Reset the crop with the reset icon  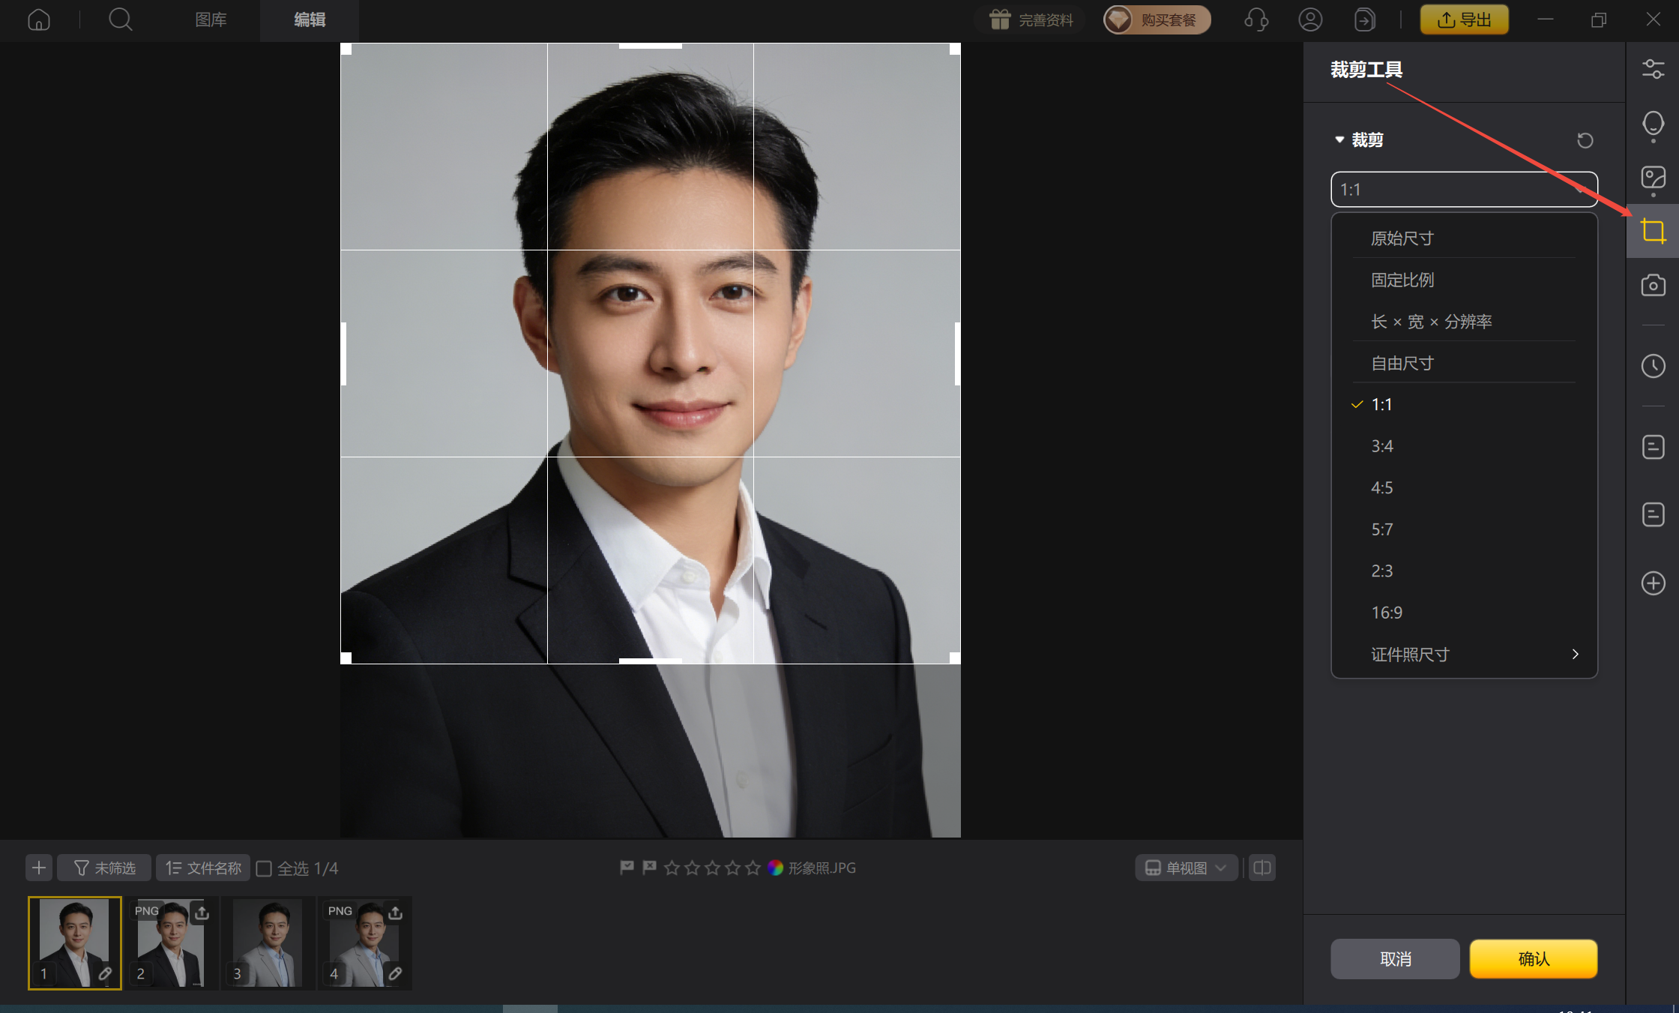click(x=1585, y=140)
